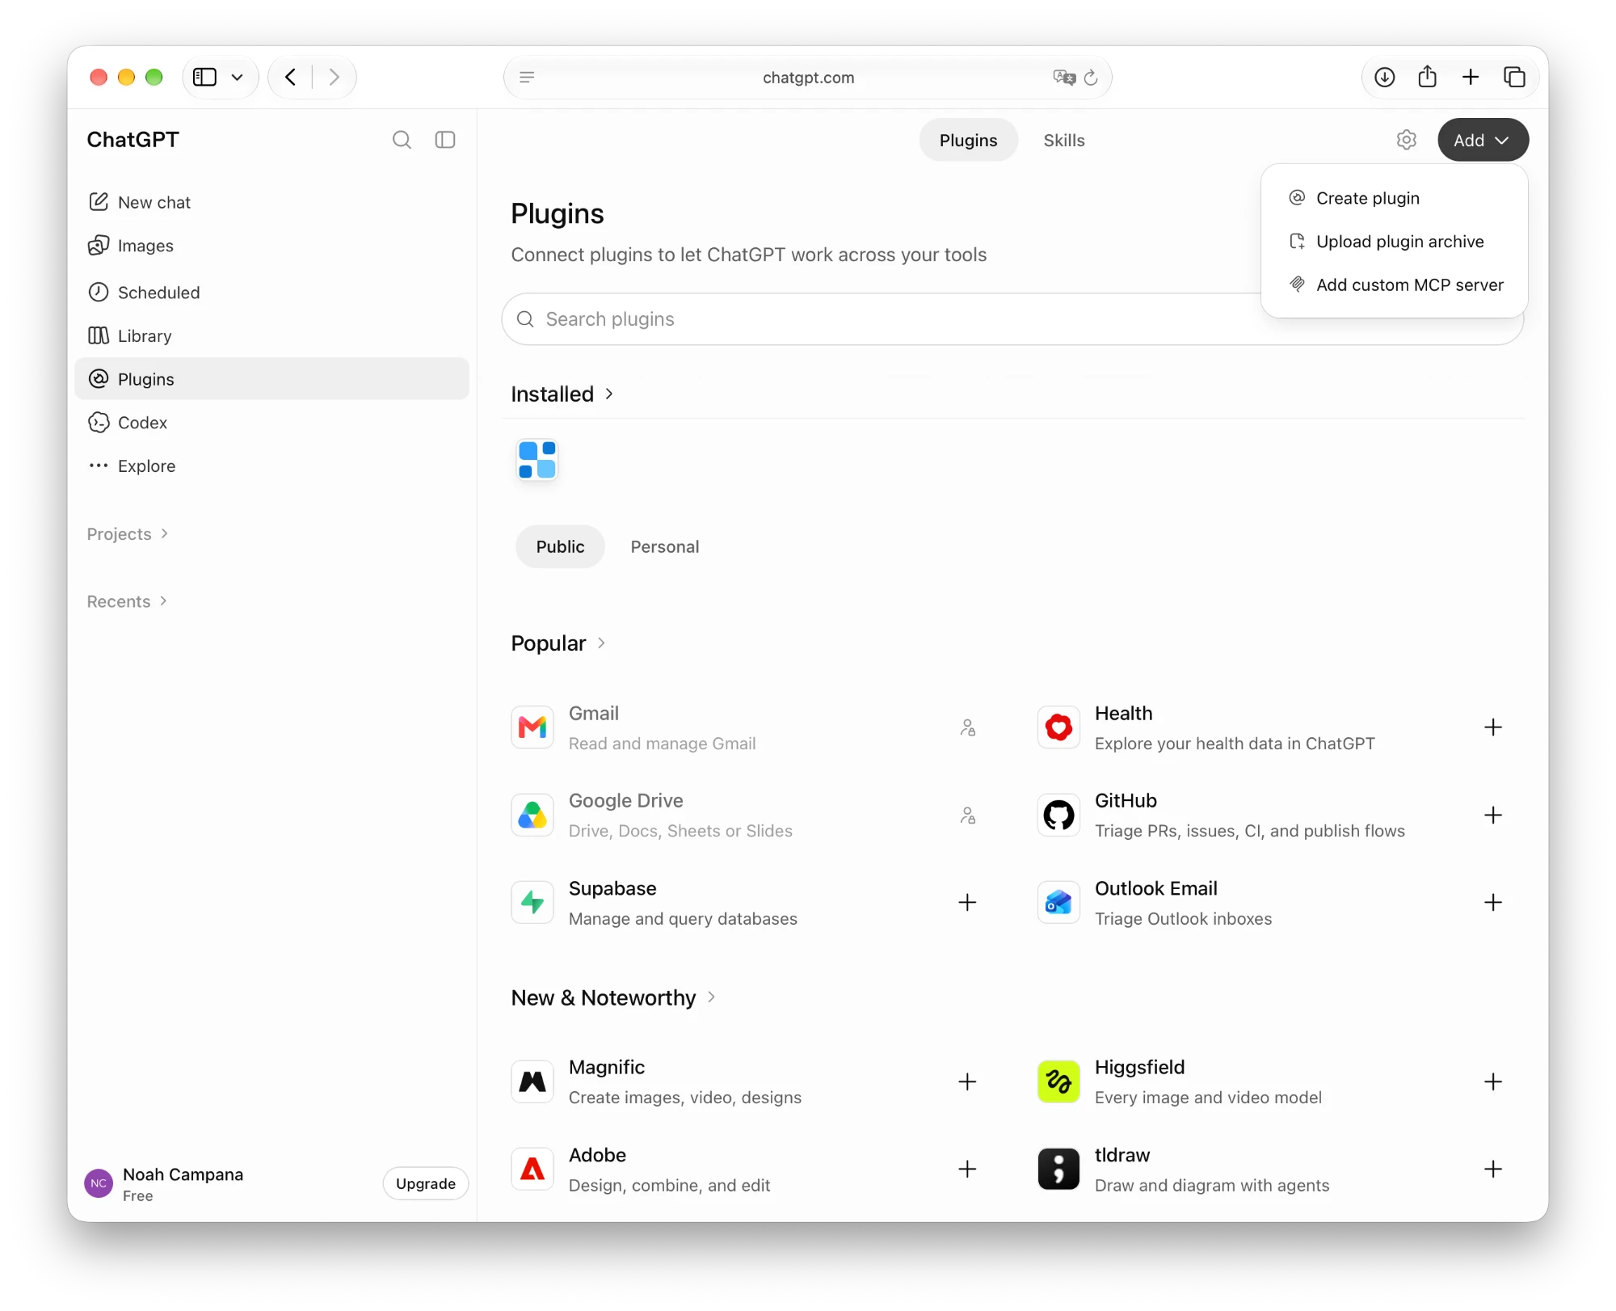Add the tldraw plugin with its plus icon
The width and height of the screenshot is (1616, 1311).
[x=1492, y=1170]
